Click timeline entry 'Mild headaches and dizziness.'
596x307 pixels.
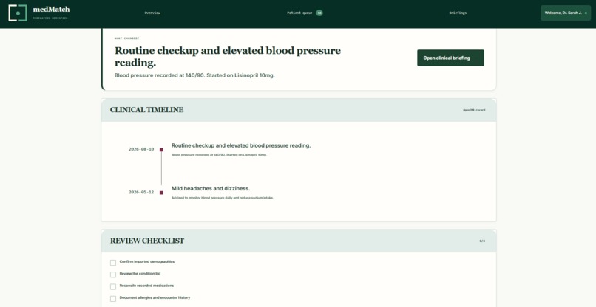[x=211, y=189]
